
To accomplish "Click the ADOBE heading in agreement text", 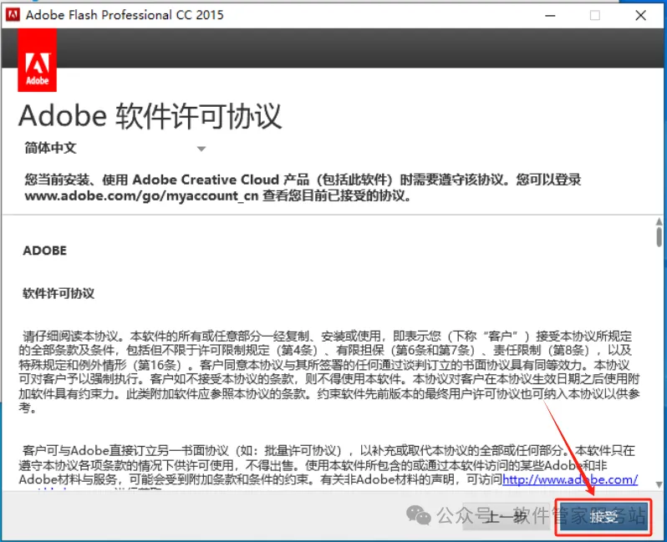I will tap(44, 251).
